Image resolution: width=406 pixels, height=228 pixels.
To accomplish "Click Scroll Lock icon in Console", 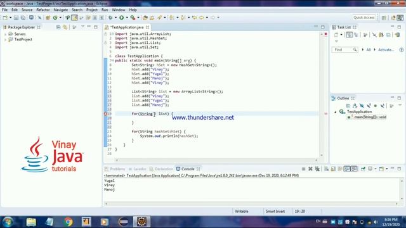I will point(333,169).
